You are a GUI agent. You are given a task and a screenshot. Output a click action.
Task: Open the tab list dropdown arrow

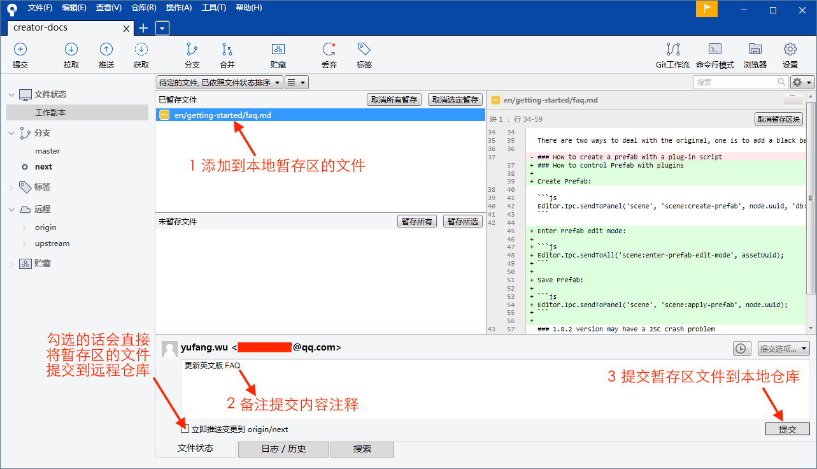(162, 28)
